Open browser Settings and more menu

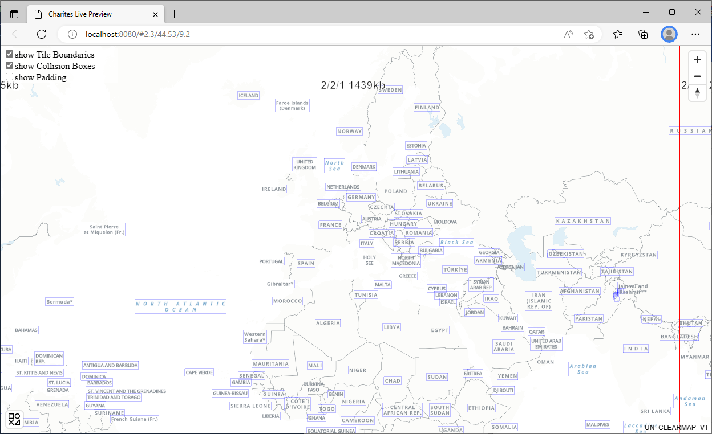tap(695, 34)
